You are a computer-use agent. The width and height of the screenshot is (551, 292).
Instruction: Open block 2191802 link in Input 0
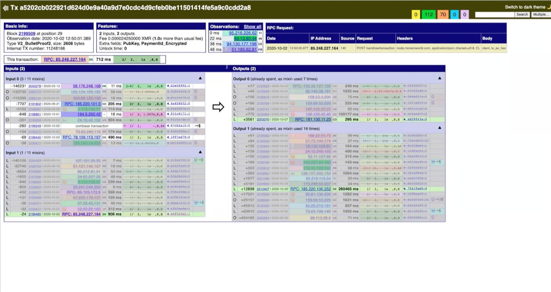coord(35,104)
